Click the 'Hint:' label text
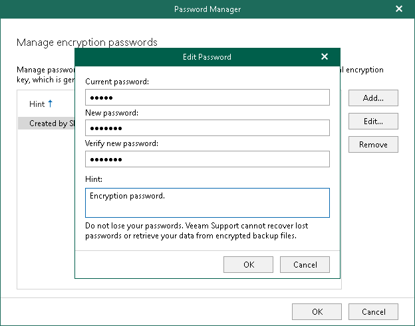 93,179
